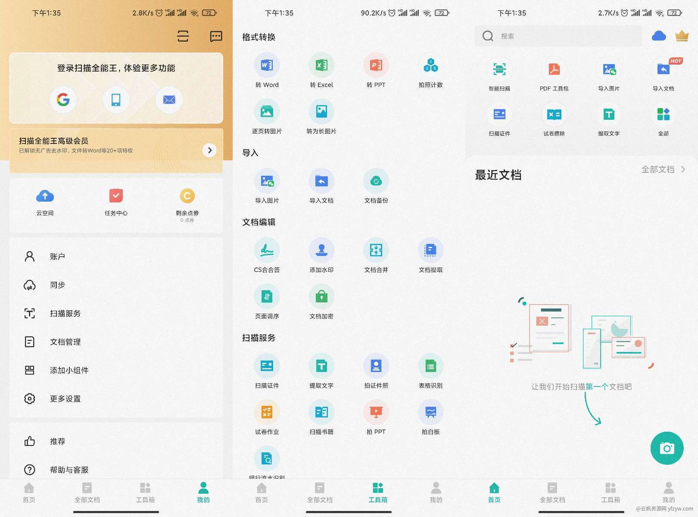This screenshot has width=698, height=517.
Task: Open the 文档提取 extraction tool
Action: [430, 255]
